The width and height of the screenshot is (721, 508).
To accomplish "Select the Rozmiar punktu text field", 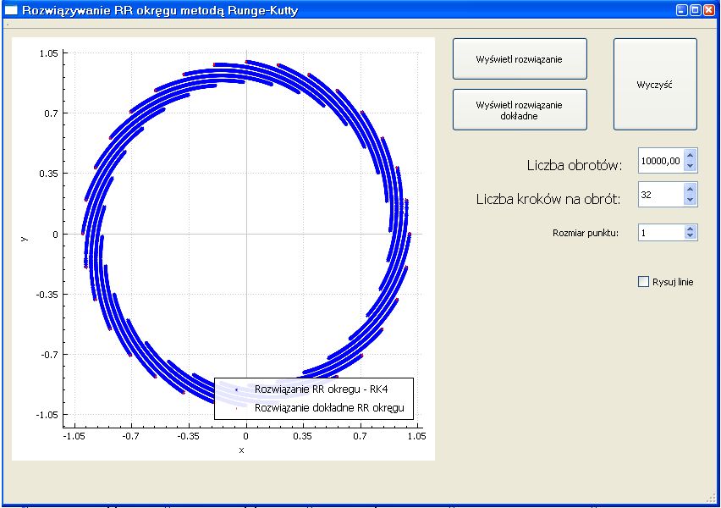I will click(x=660, y=232).
